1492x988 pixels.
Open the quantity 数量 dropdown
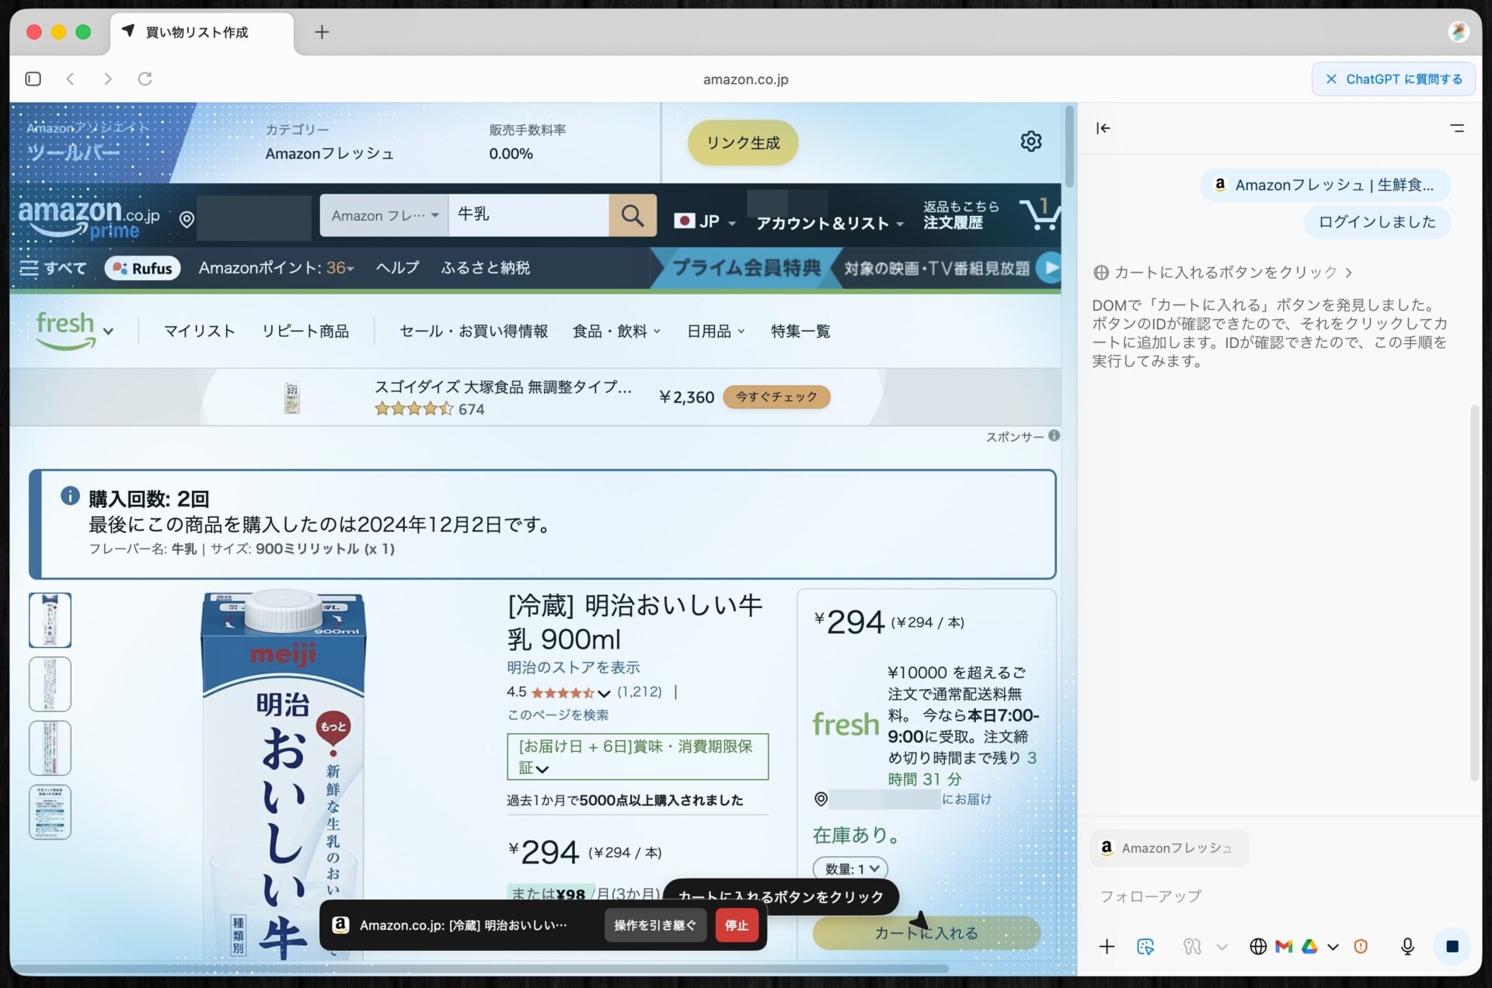click(850, 868)
